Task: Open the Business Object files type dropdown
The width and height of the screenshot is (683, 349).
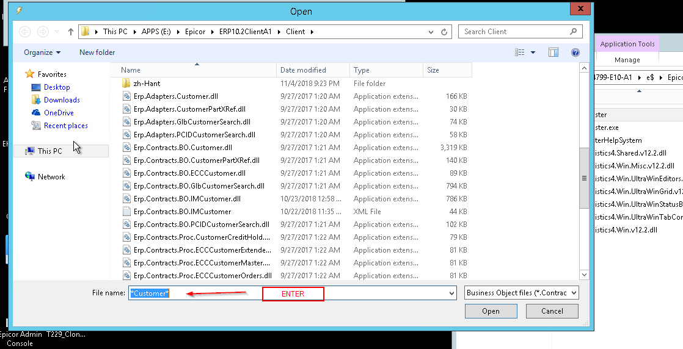Action: [x=521, y=293]
